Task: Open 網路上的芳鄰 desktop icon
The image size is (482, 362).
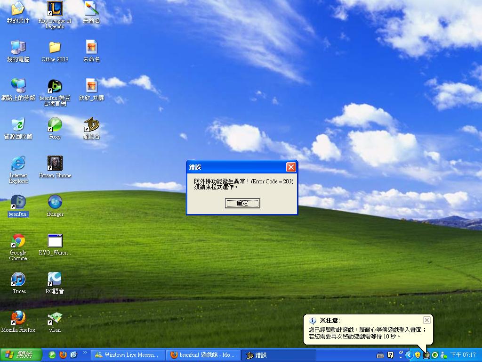Action: pyautogui.click(x=18, y=90)
